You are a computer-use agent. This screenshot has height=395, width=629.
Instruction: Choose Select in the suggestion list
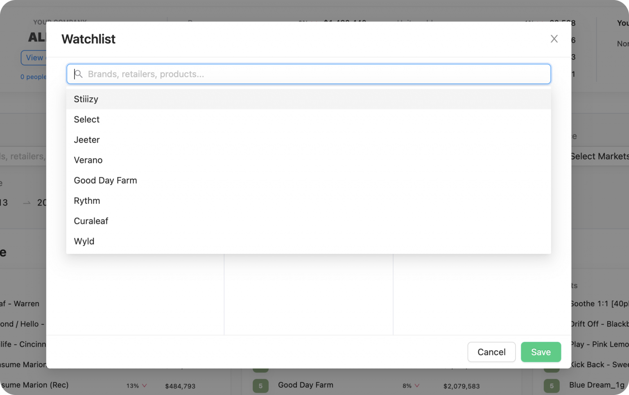pyautogui.click(x=308, y=120)
